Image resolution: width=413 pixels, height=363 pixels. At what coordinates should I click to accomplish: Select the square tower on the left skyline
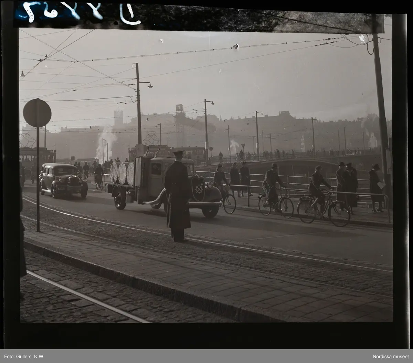coord(118,118)
